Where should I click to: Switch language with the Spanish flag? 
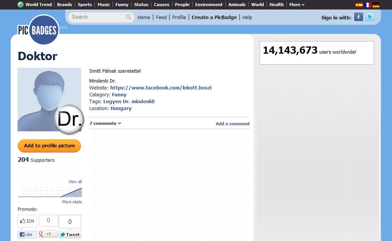point(359,5)
